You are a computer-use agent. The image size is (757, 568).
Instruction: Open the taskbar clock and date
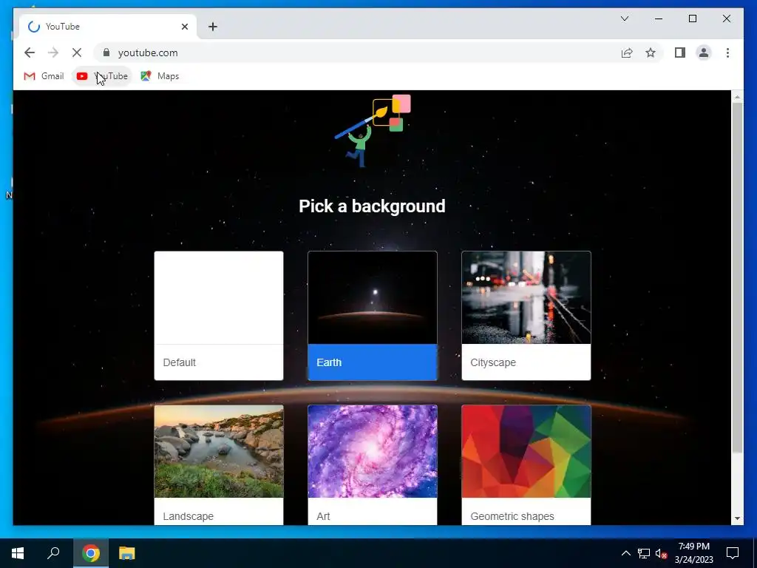click(x=693, y=553)
